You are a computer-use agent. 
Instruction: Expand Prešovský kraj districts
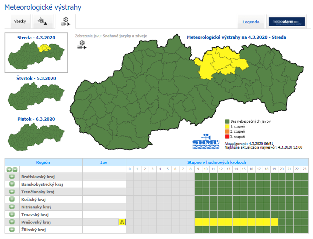(x=12, y=222)
